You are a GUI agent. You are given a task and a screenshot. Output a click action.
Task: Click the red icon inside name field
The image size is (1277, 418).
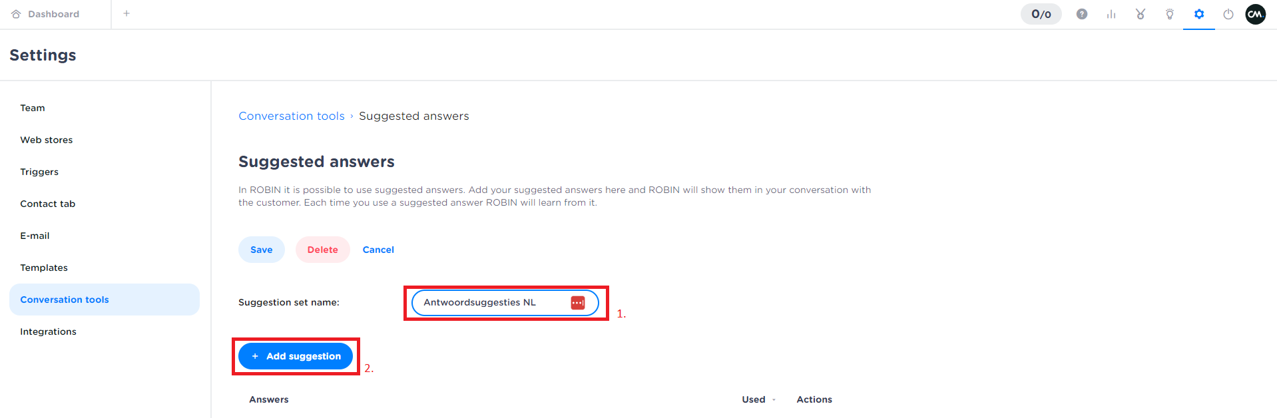click(577, 303)
